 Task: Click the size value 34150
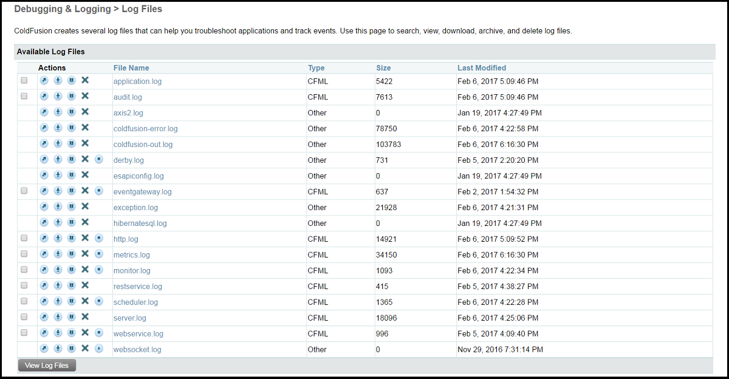click(x=386, y=255)
